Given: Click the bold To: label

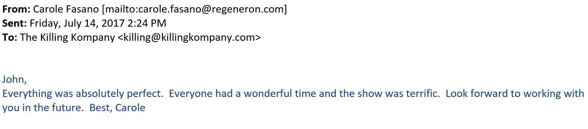Looking at the screenshot, I should tap(10, 38).
